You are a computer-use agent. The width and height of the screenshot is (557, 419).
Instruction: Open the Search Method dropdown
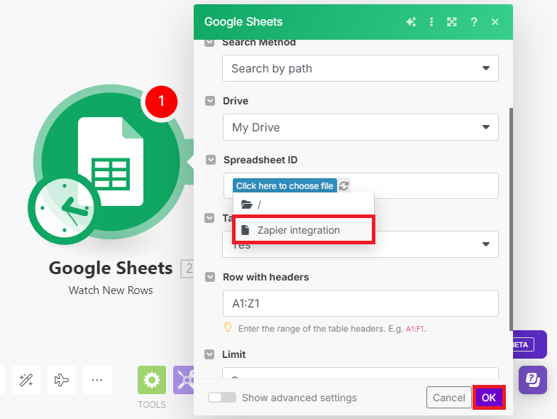tap(360, 68)
